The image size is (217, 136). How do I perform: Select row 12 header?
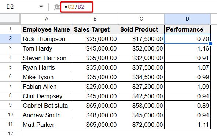point(10,133)
